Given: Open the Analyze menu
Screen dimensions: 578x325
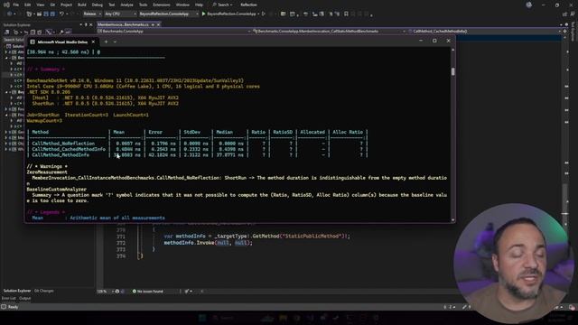Looking at the screenshot, I should tap(126, 5).
